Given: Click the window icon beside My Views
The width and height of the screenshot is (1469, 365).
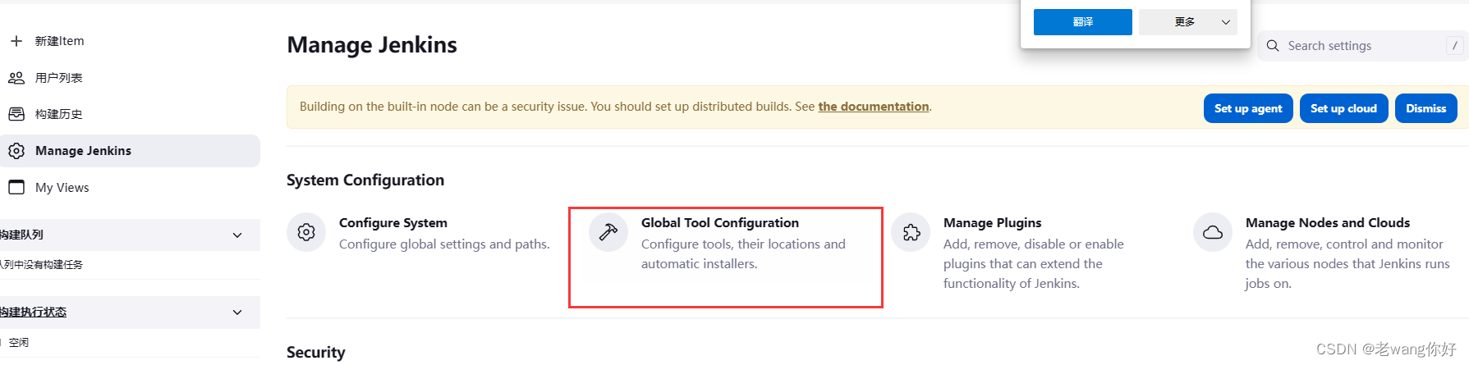Looking at the screenshot, I should (x=16, y=187).
